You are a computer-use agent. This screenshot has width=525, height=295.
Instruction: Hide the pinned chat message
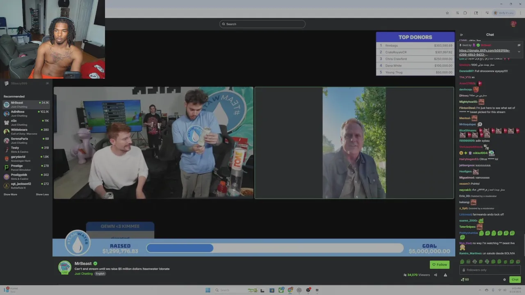pos(519,45)
